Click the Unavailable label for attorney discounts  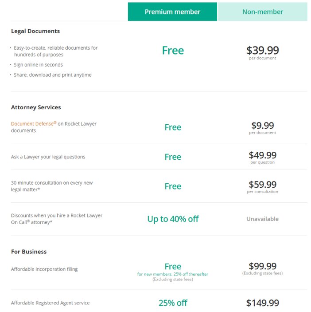[x=263, y=219]
